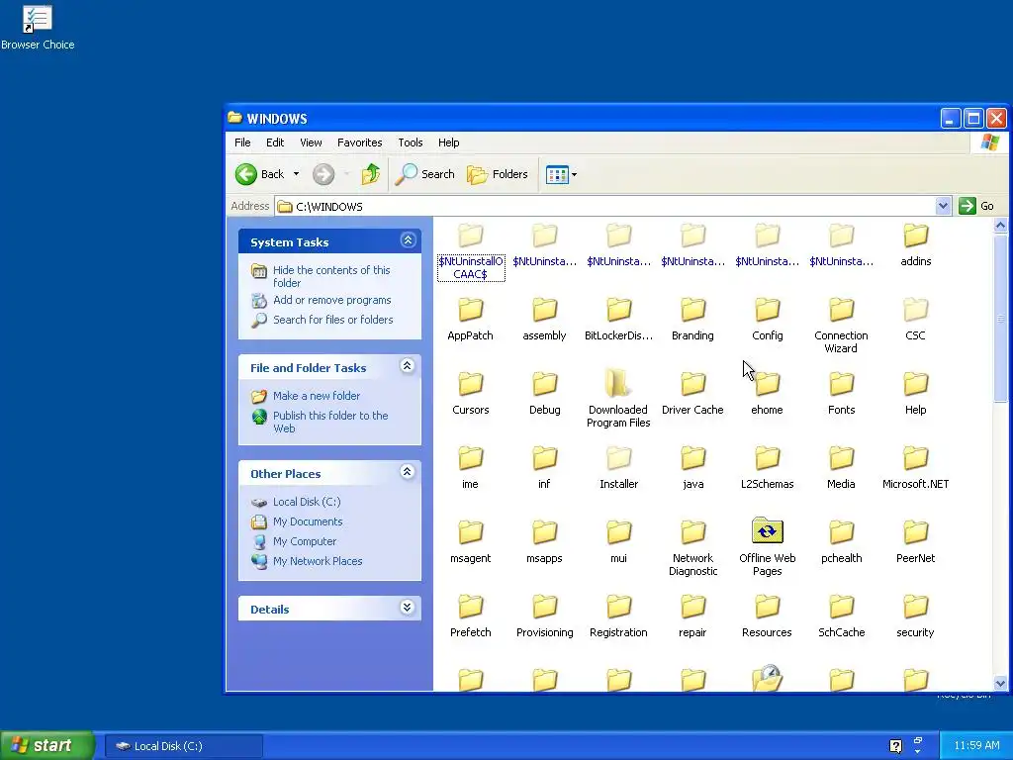This screenshot has height=760, width=1013.
Task: Open My Network Places link
Action: 318,561
